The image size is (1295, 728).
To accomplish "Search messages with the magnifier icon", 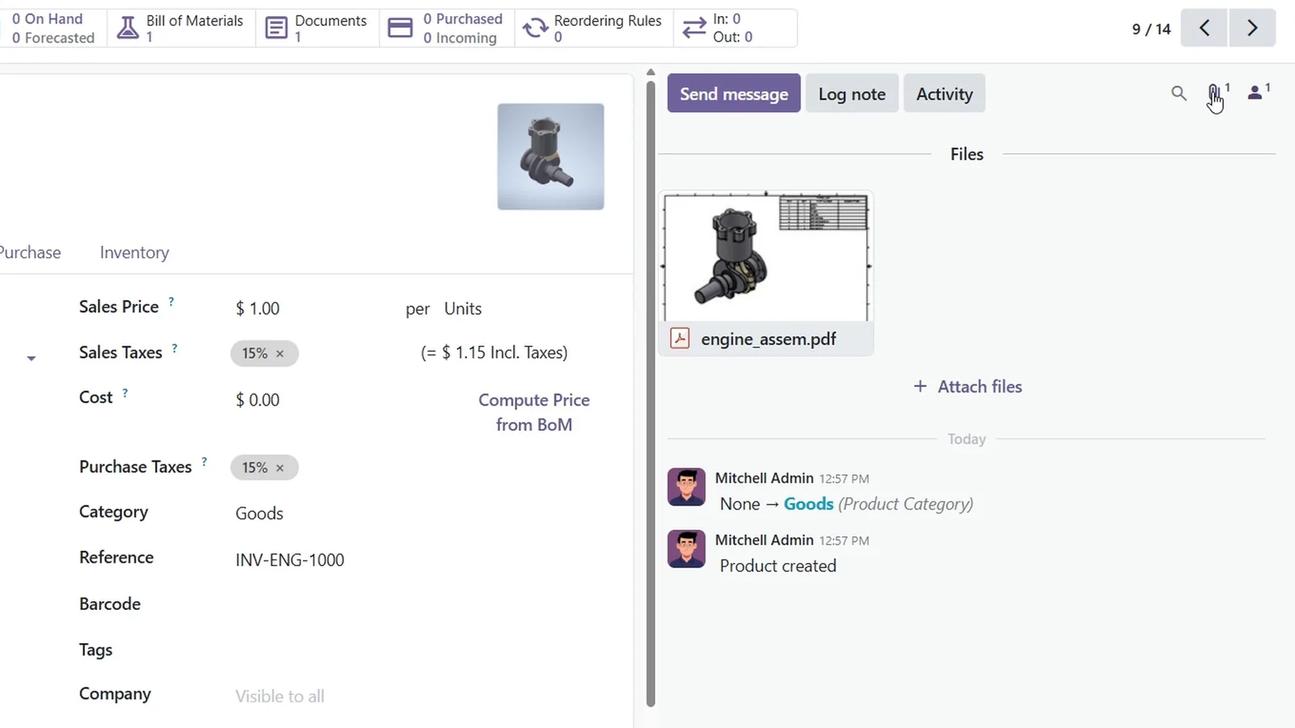I will [x=1178, y=93].
